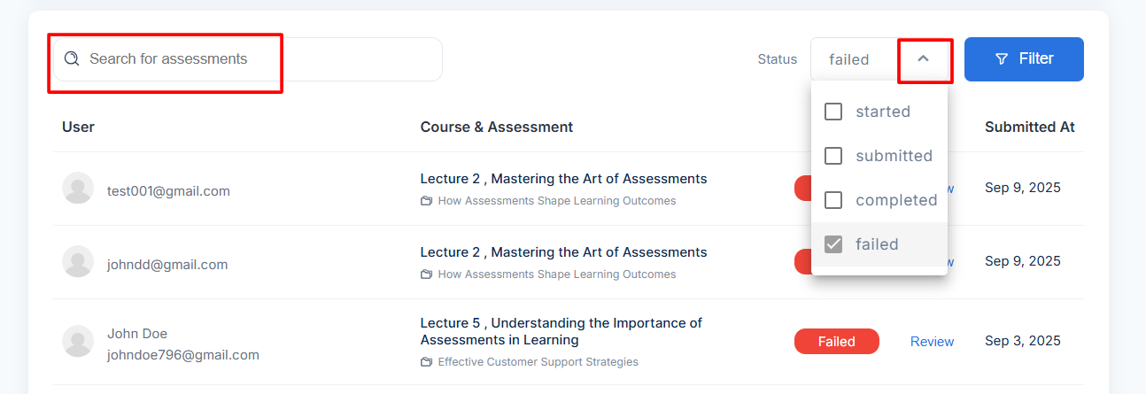Screen dimensions: 1146x394
Task: Uncheck the failed status checkbox
Action: [833, 244]
